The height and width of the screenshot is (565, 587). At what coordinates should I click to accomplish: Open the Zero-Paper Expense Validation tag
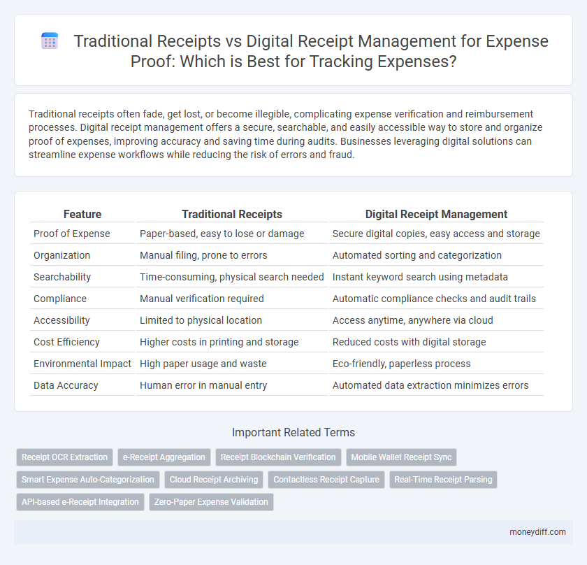coord(211,502)
